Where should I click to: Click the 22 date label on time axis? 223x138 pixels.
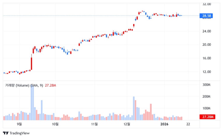[188, 124]
